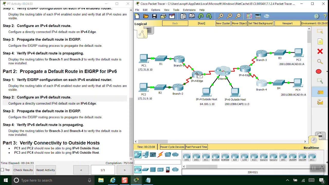This screenshot has width=329, height=185.
Task: Click Power Cycle Devices button
Action: click(x=172, y=147)
